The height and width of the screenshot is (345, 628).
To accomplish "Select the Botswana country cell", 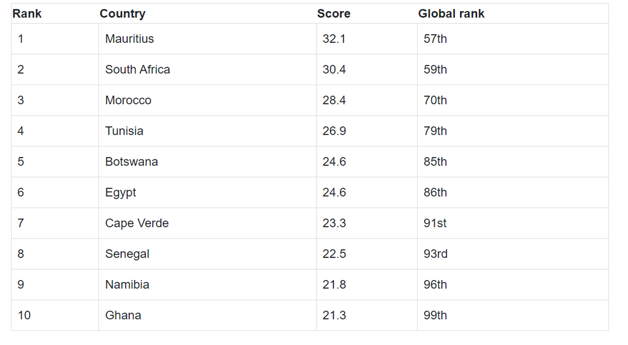I will (x=207, y=162).
